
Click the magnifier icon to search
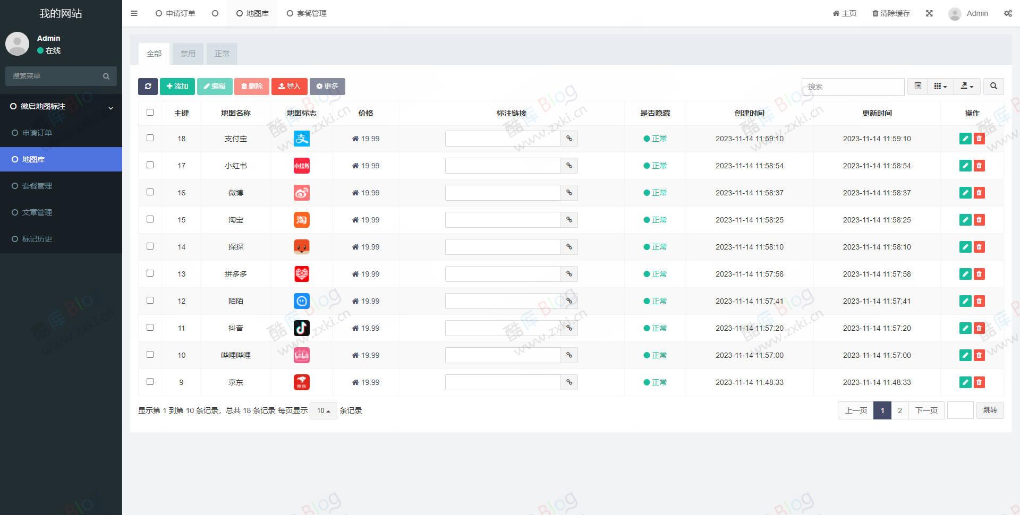point(993,86)
